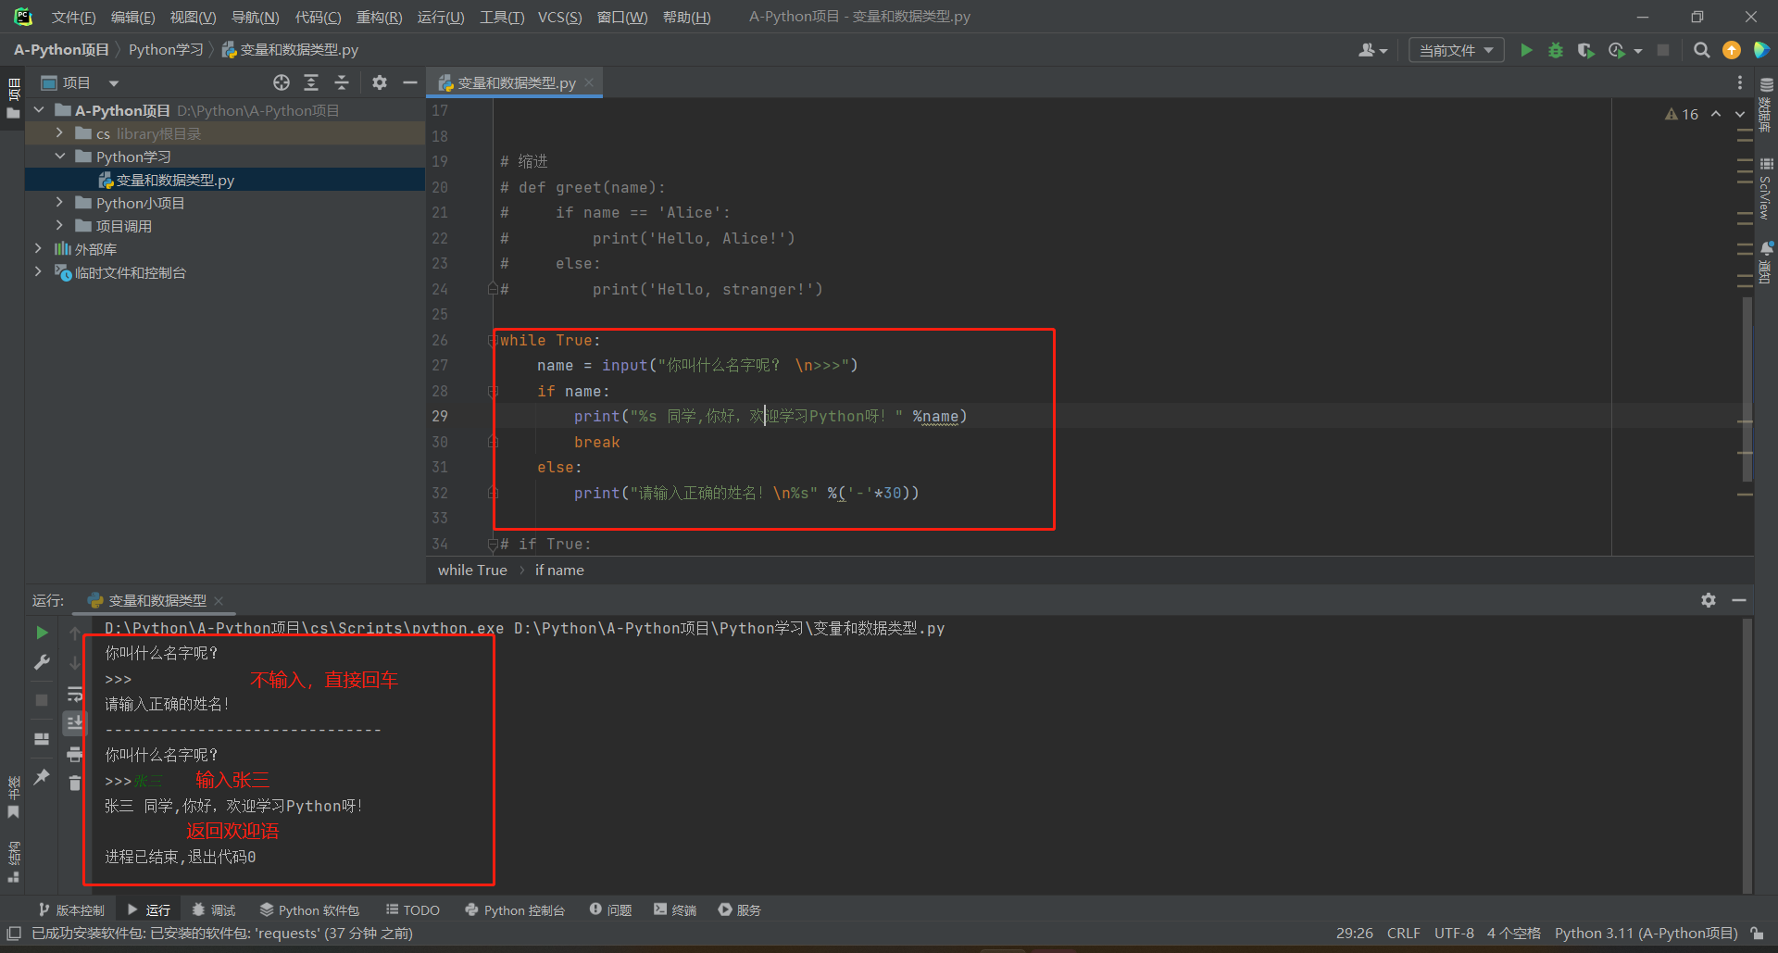Toggle scroll to end in the run console
The image size is (1778, 953).
pyautogui.click(x=75, y=722)
